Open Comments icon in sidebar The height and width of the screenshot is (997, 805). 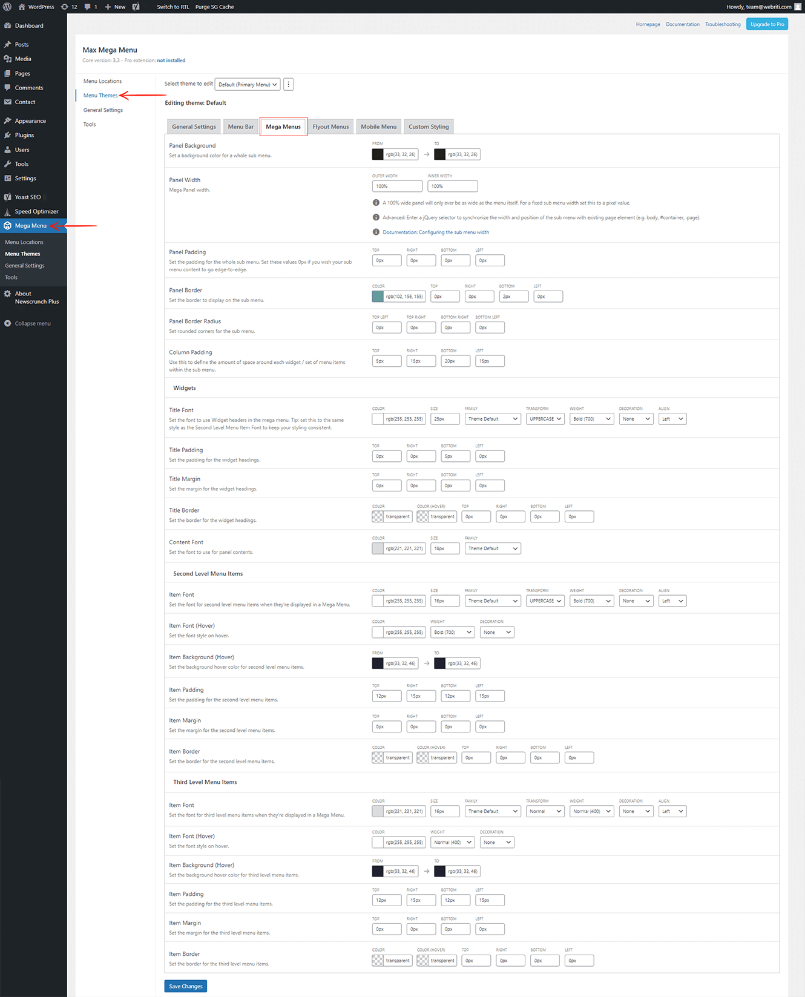(7, 88)
